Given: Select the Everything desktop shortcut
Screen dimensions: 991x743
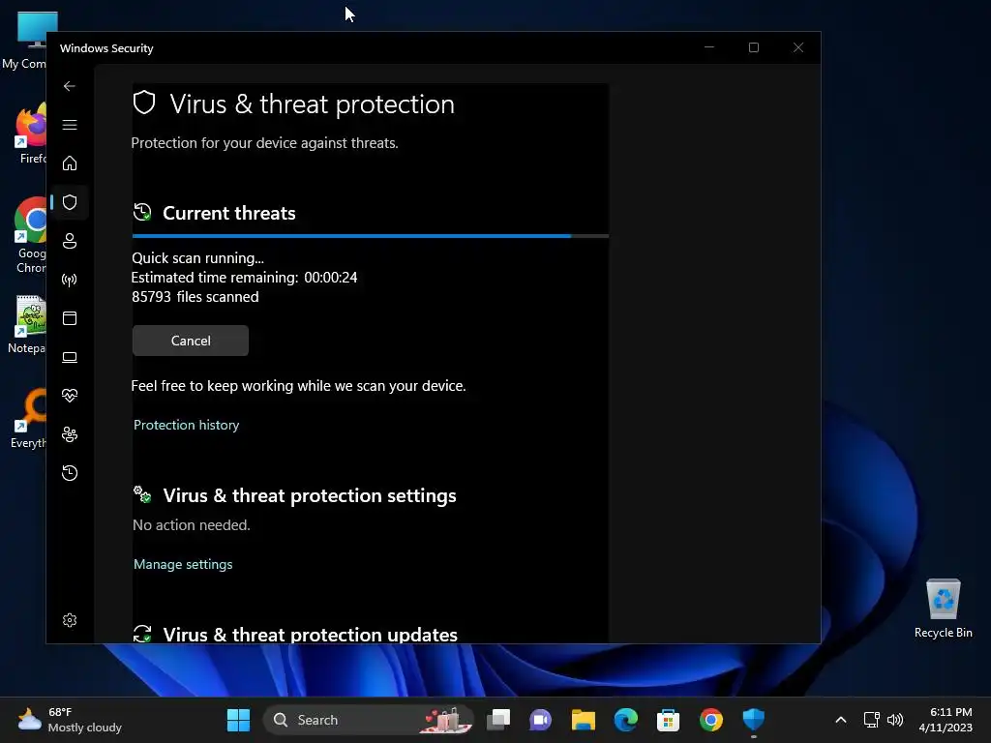Looking at the screenshot, I should [x=28, y=419].
